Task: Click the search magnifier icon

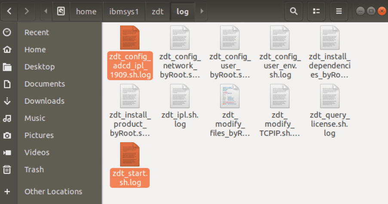Action: pyautogui.click(x=294, y=11)
